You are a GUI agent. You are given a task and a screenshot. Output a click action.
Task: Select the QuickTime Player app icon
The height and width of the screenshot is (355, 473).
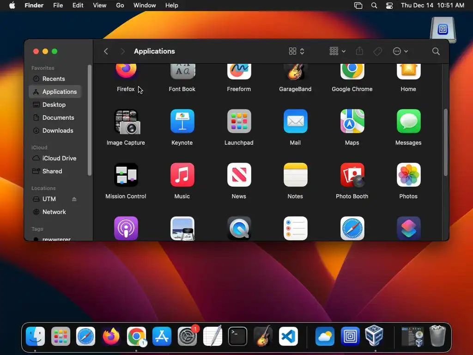point(239,228)
